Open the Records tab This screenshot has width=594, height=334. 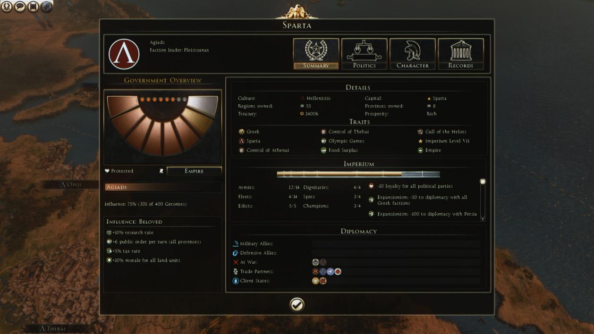tap(460, 54)
